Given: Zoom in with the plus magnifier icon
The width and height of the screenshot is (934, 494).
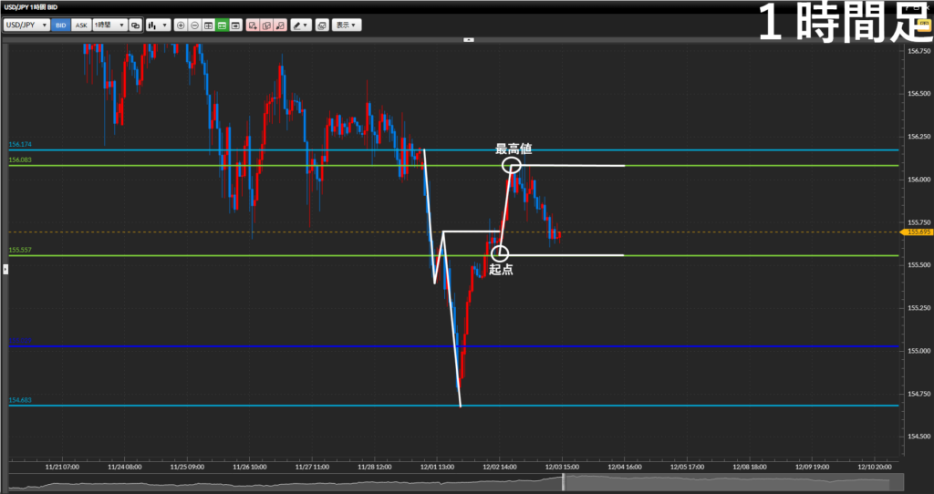Looking at the screenshot, I should pyautogui.click(x=181, y=25).
